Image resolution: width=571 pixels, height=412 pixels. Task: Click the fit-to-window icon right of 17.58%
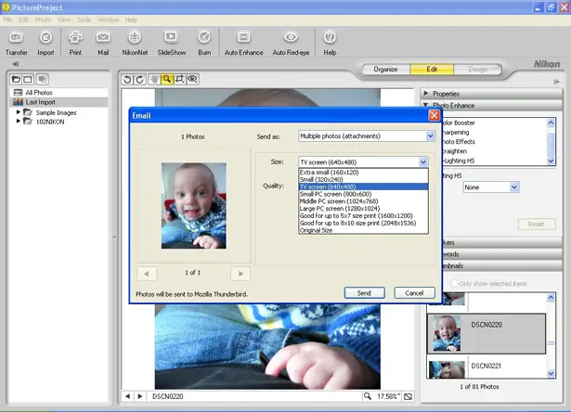coord(409,396)
